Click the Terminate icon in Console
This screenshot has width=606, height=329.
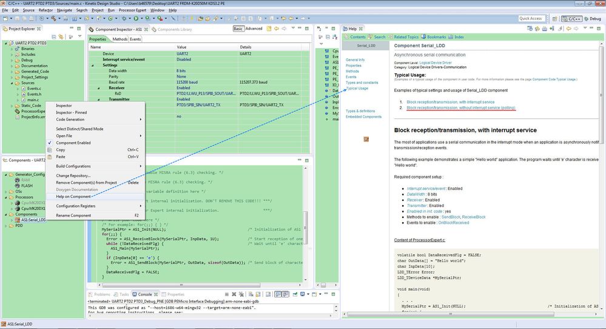click(227, 294)
